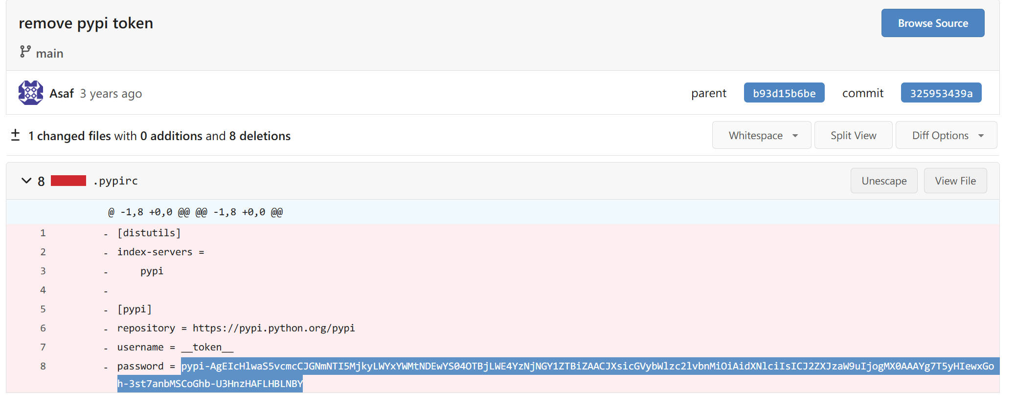Click the repository URL line

[x=236, y=328]
